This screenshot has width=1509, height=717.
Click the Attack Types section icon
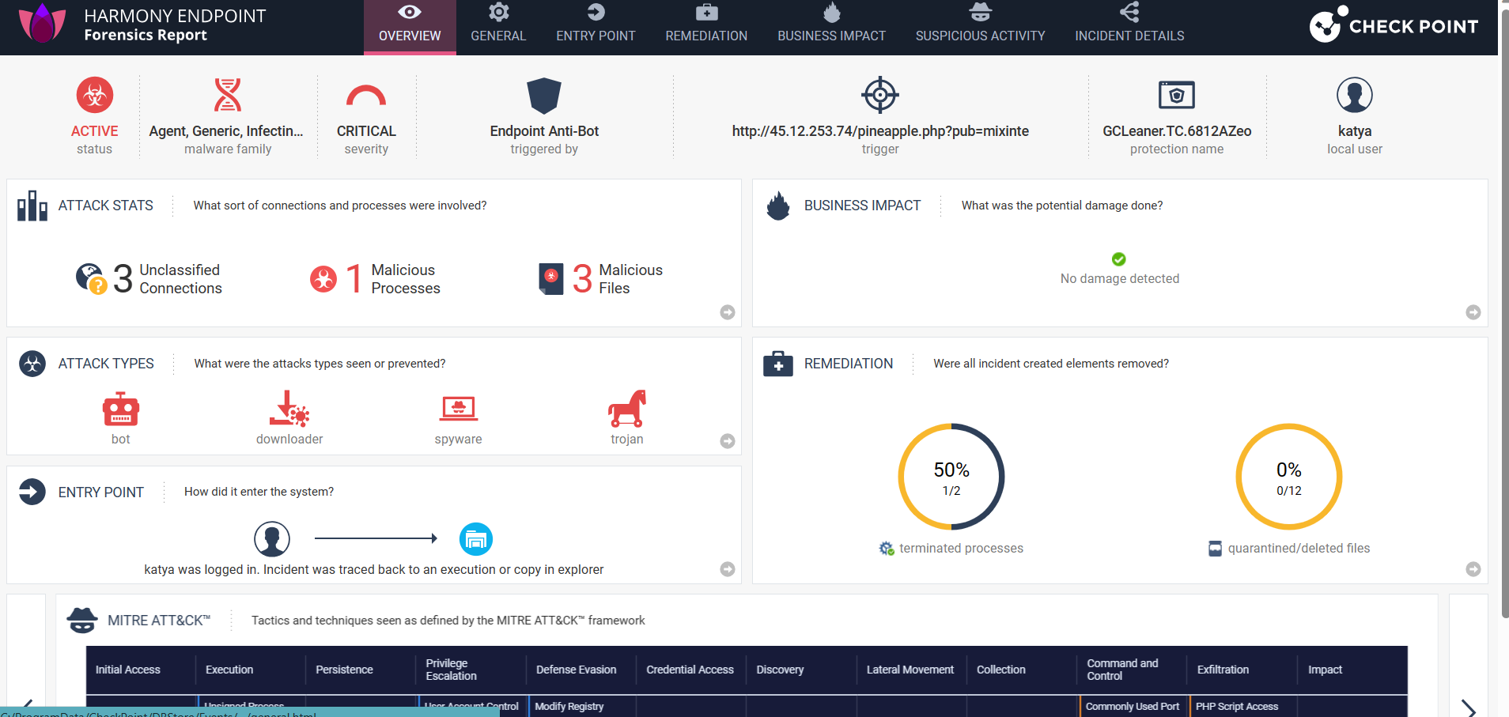[x=32, y=364]
